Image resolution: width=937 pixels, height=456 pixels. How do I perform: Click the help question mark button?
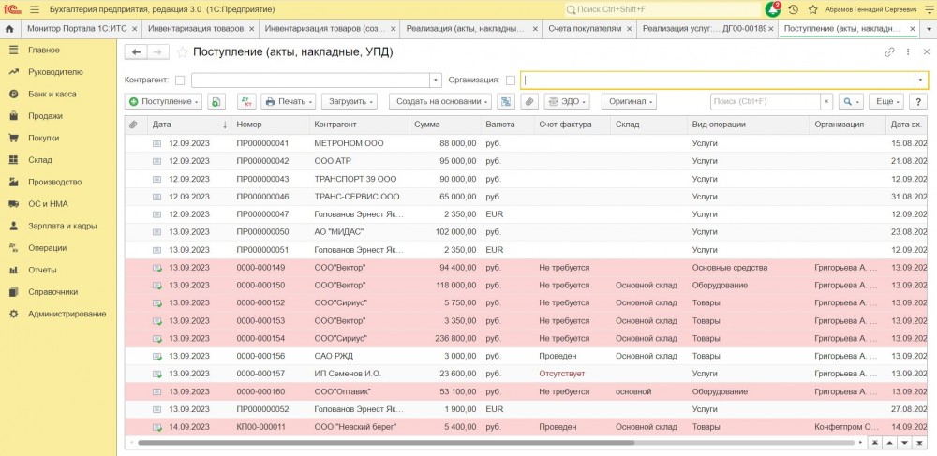tap(917, 101)
